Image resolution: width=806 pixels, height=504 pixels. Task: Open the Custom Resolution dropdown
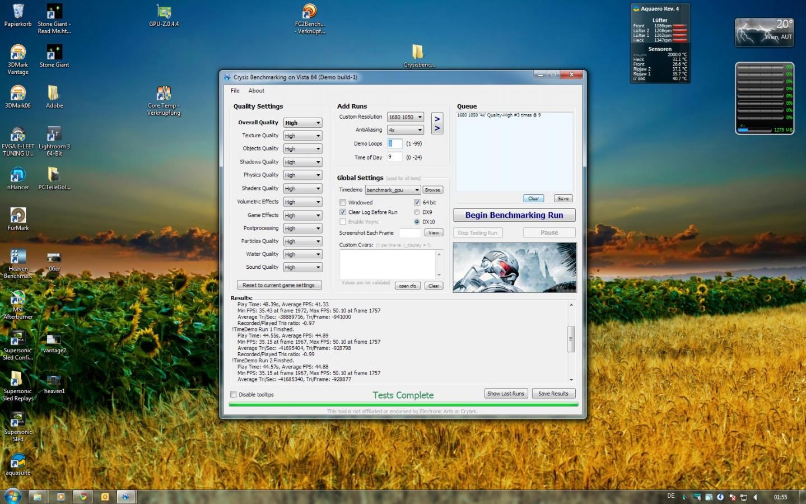pos(406,117)
